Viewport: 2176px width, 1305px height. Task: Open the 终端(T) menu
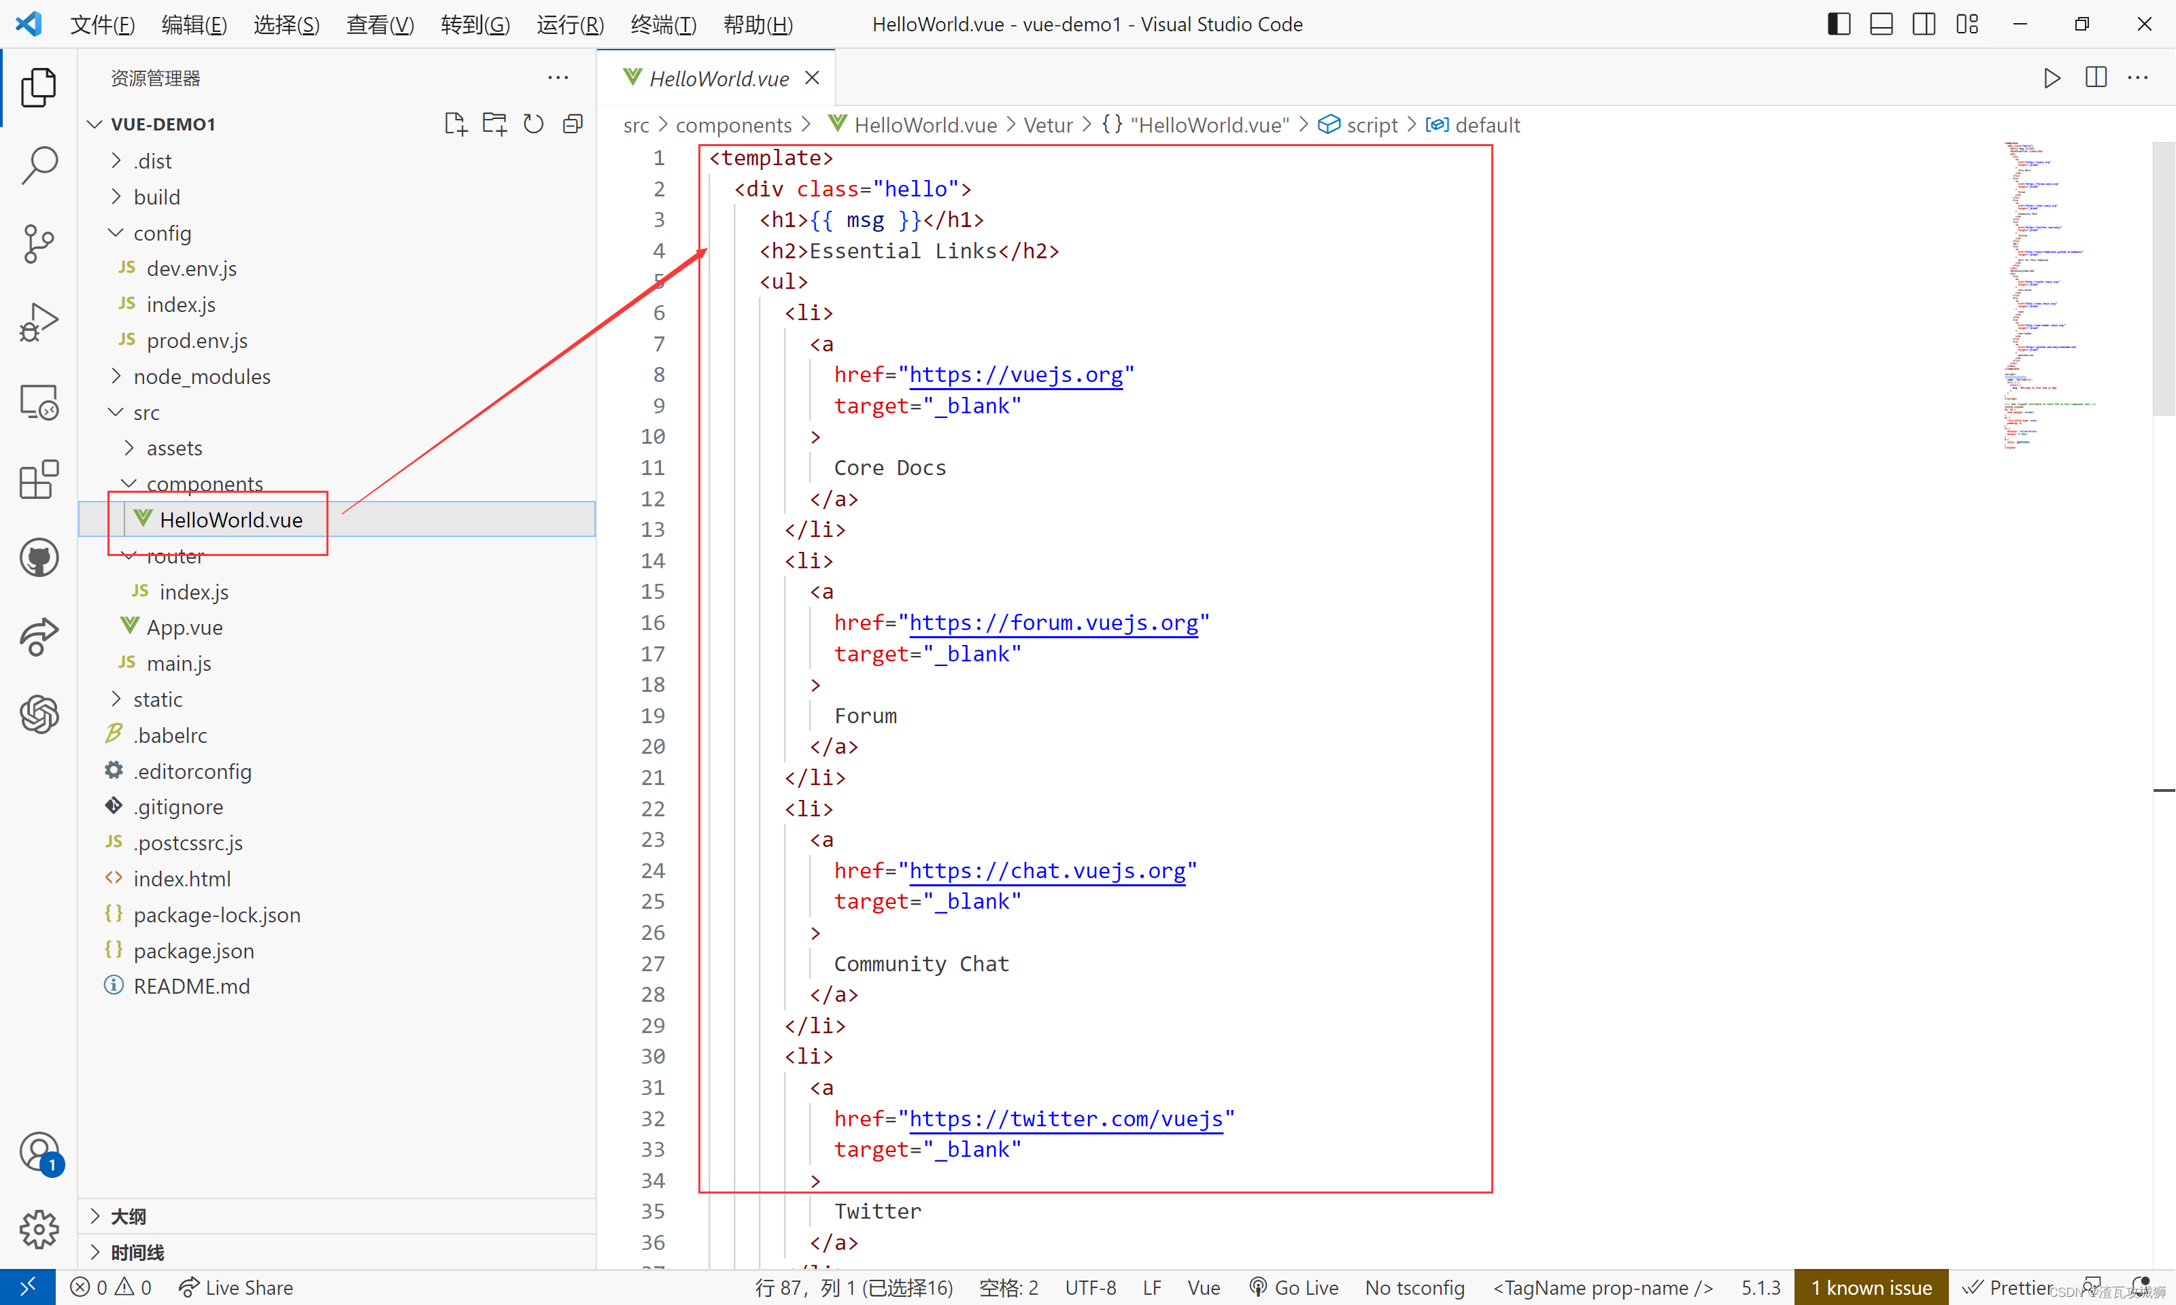coord(663,24)
